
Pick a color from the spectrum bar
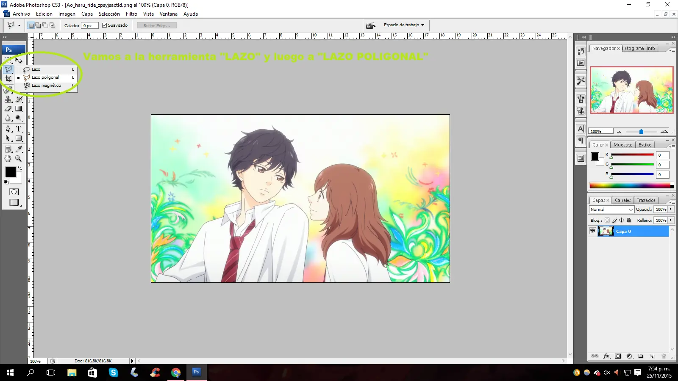coord(631,185)
